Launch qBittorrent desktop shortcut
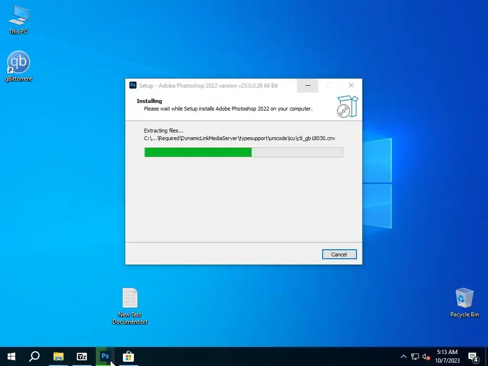Screen dimensions: 488x366 coord(19,66)
